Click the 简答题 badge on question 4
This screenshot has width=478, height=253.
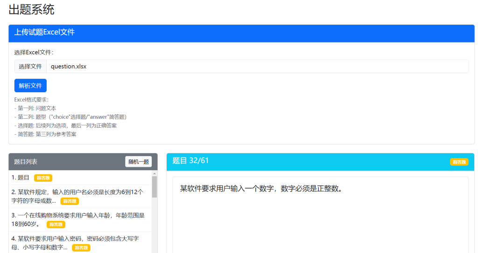81,248
